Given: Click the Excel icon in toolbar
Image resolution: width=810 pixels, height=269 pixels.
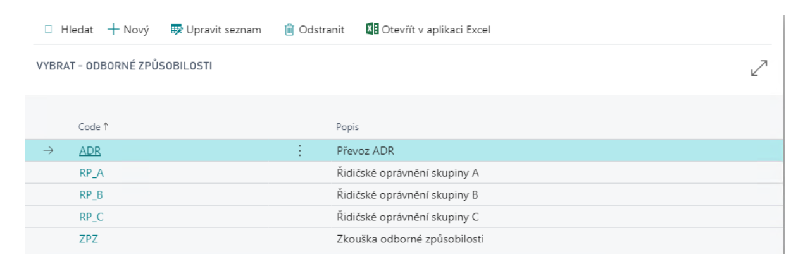Looking at the screenshot, I should [x=372, y=30].
